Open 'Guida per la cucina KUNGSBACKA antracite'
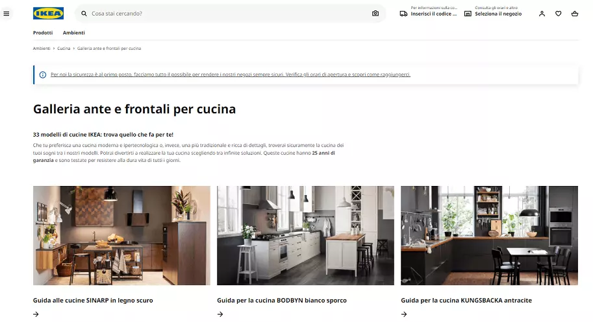The height and width of the screenshot is (322, 593). pyautogui.click(x=466, y=301)
